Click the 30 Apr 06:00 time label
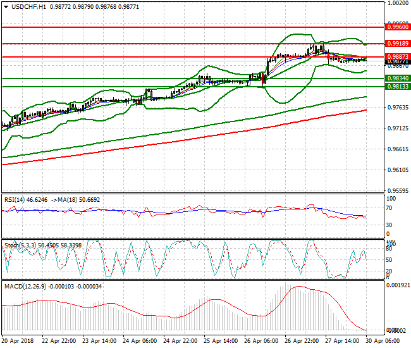 pos(383,341)
